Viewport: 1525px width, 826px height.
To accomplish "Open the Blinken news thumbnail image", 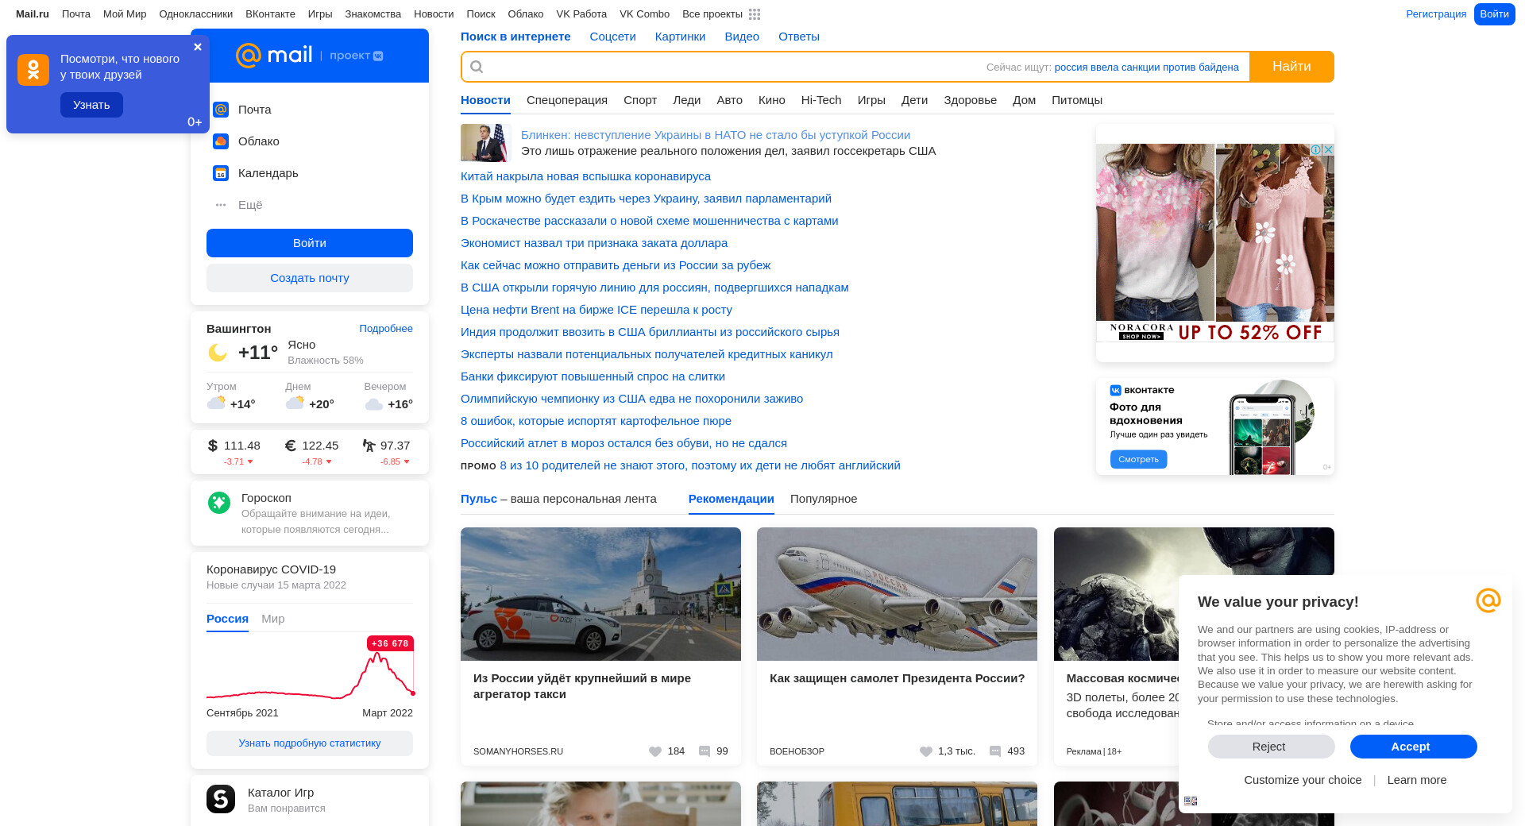I will [484, 143].
